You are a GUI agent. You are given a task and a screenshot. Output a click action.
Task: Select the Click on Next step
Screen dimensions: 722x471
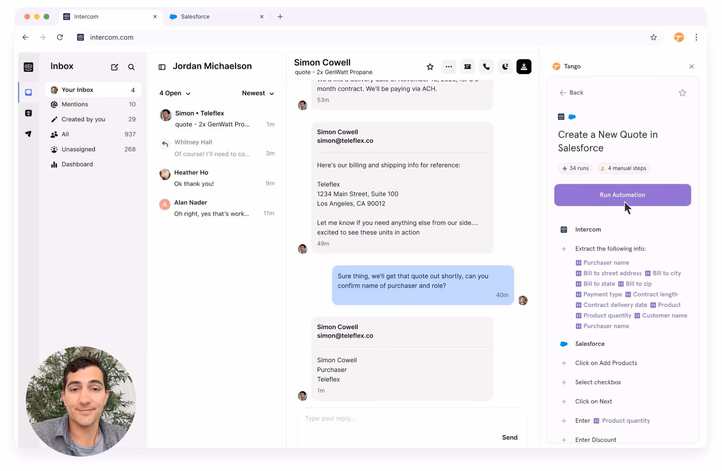(x=594, y=401)
